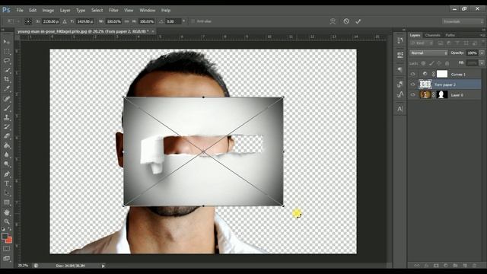Open the Layers panel flyout menu
This screenshot has height=274, width=487.
[482, 35]
